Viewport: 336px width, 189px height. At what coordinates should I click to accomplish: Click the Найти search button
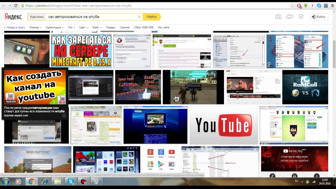pyautogui.click(x=151, y=17)
